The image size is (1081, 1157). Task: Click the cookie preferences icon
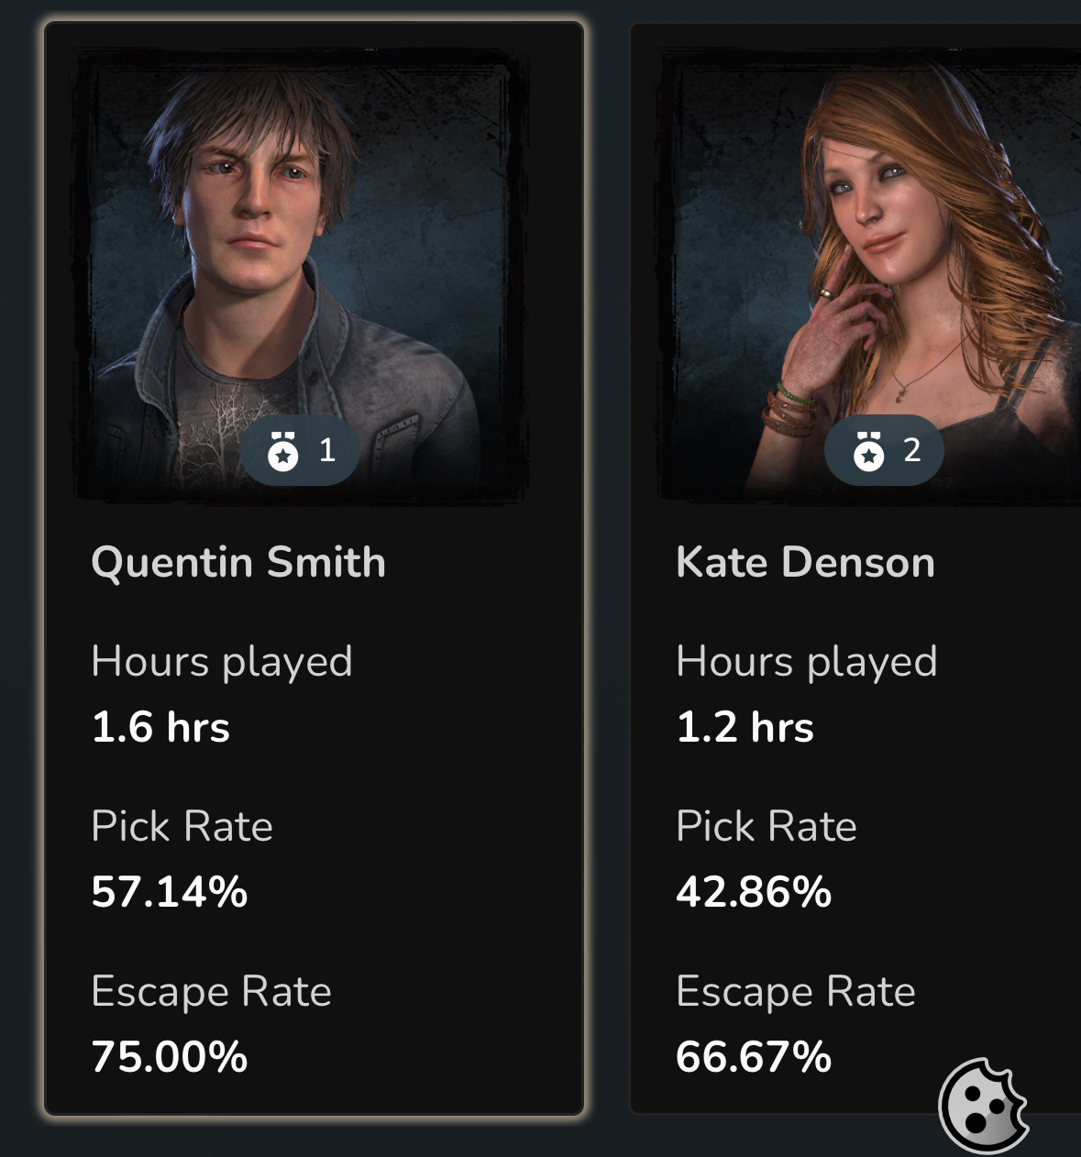[983, 1105]
